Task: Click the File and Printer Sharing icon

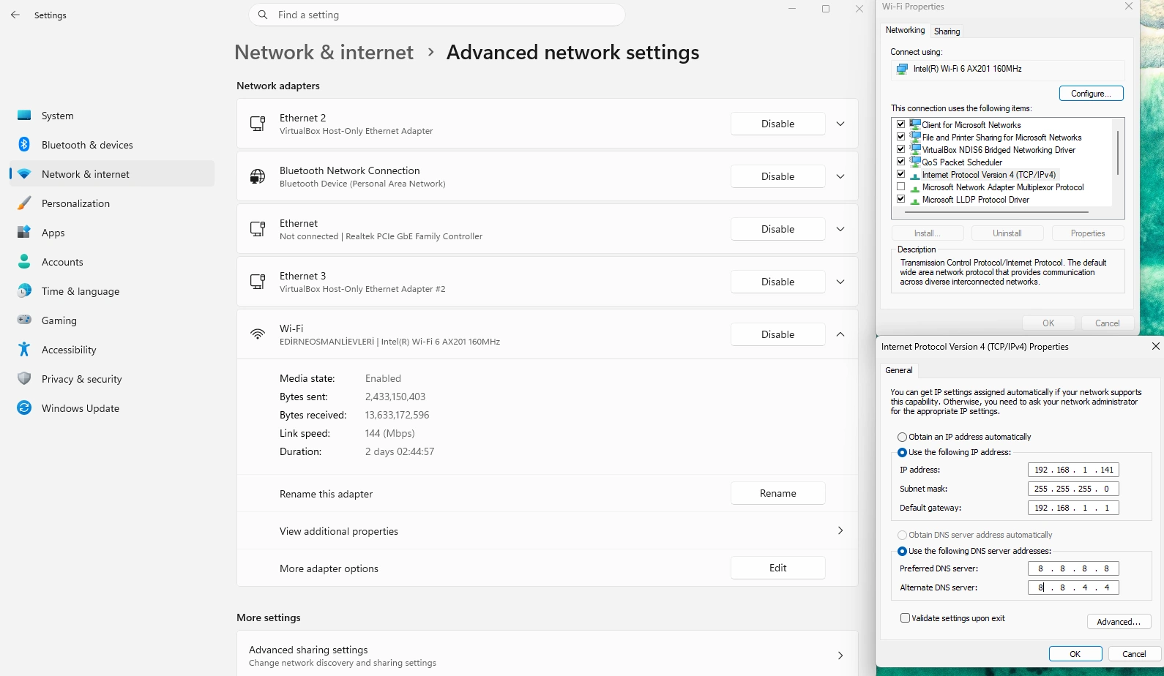Action: [915, 138]
